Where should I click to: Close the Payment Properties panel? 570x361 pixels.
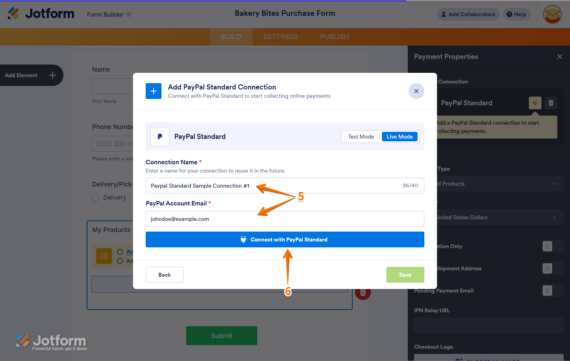point(559,57)
